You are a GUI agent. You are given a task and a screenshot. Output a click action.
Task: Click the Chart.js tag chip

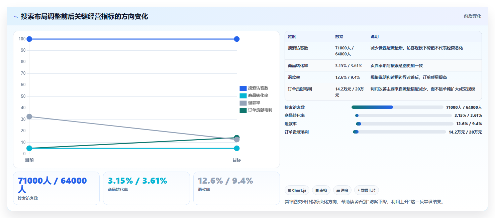pos(297,190)
